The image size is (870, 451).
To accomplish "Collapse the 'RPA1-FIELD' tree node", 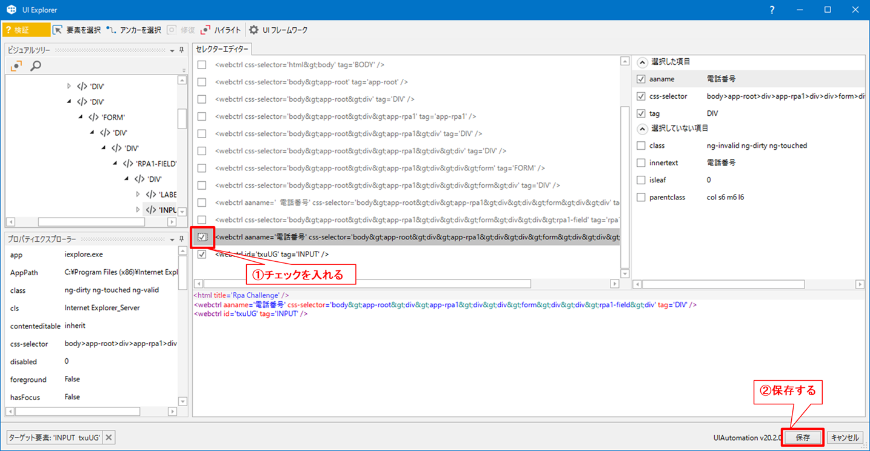I will [115, 164].
